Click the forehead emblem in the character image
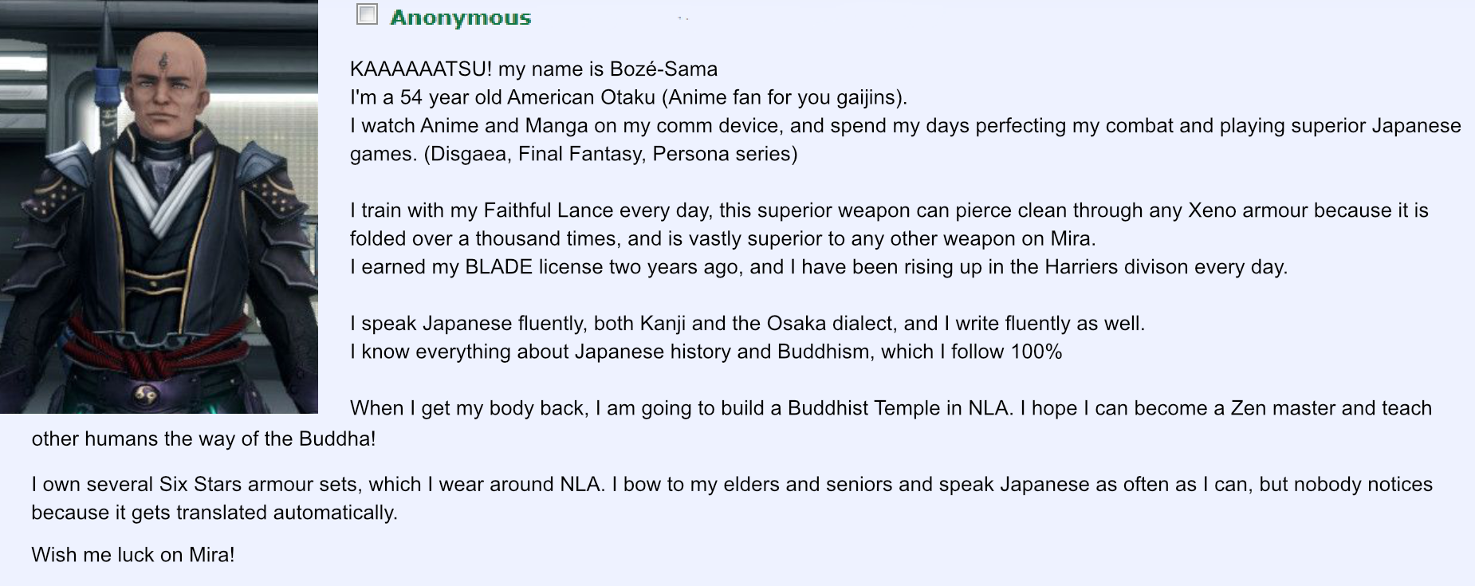 tap(164, 59)
